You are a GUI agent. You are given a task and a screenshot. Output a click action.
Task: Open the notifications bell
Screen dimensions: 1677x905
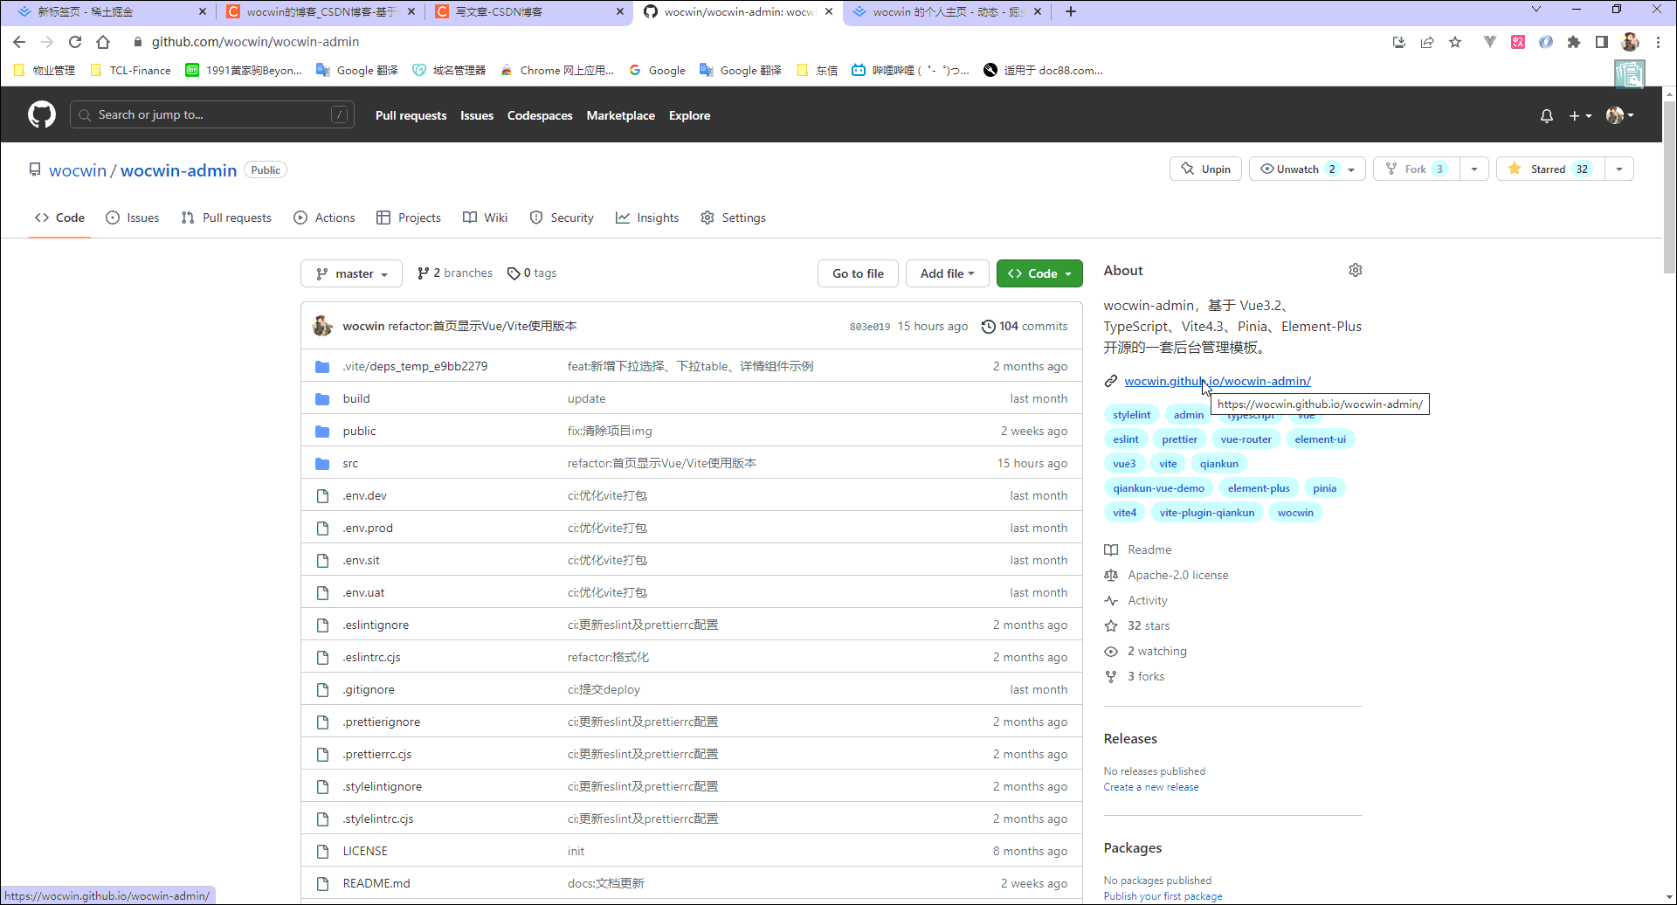click(x=1547, y=115)
